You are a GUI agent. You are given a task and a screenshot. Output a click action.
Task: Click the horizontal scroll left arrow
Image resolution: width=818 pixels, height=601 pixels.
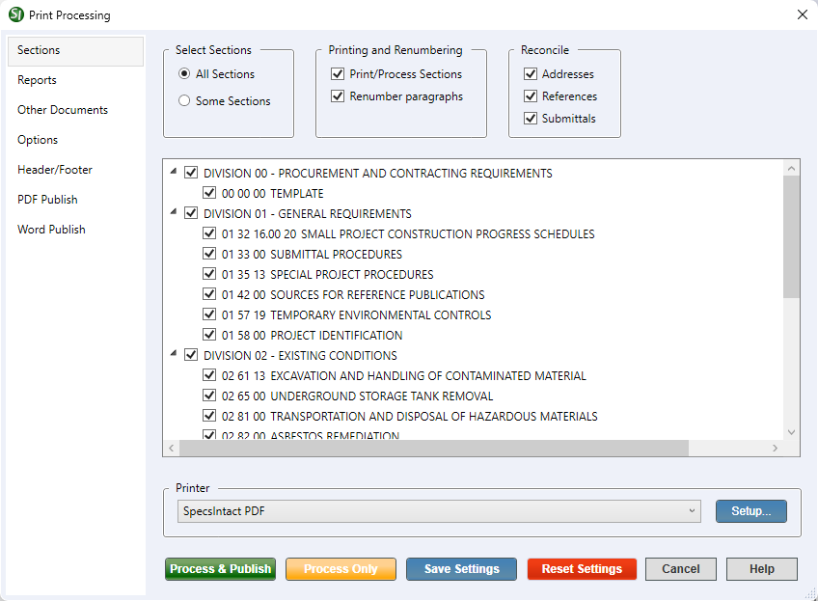171,449
